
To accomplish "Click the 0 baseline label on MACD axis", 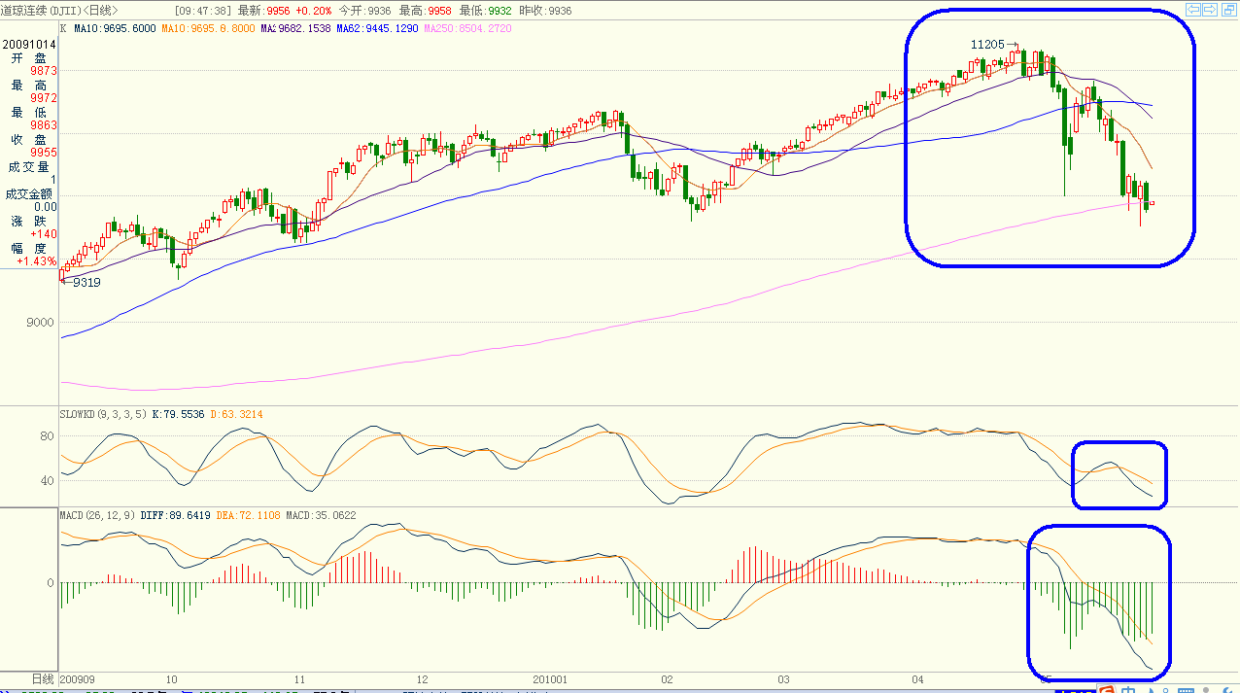I will point(51,582).
